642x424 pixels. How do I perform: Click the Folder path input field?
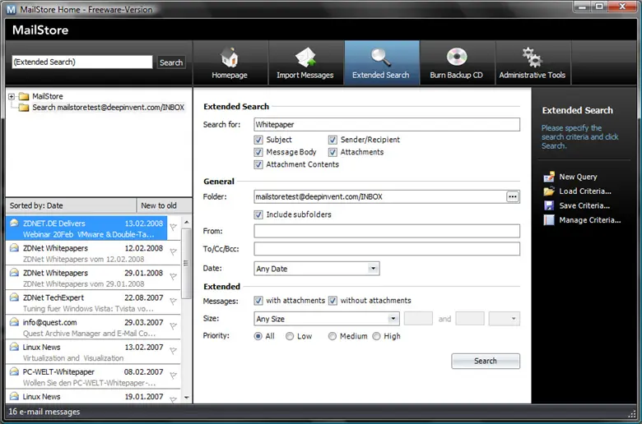[x=380, y=196]
